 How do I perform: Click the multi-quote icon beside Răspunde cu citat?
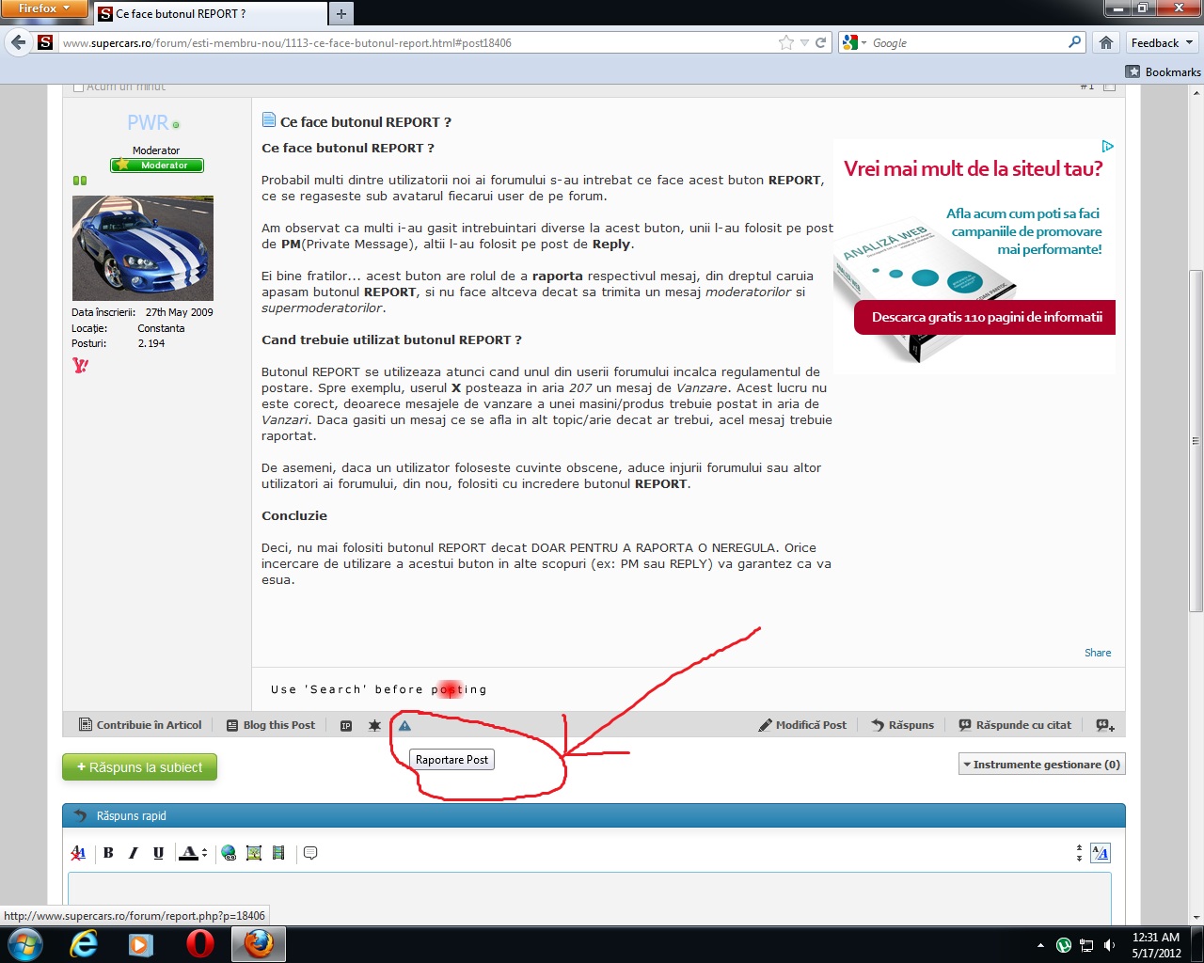coord(1105,725)
